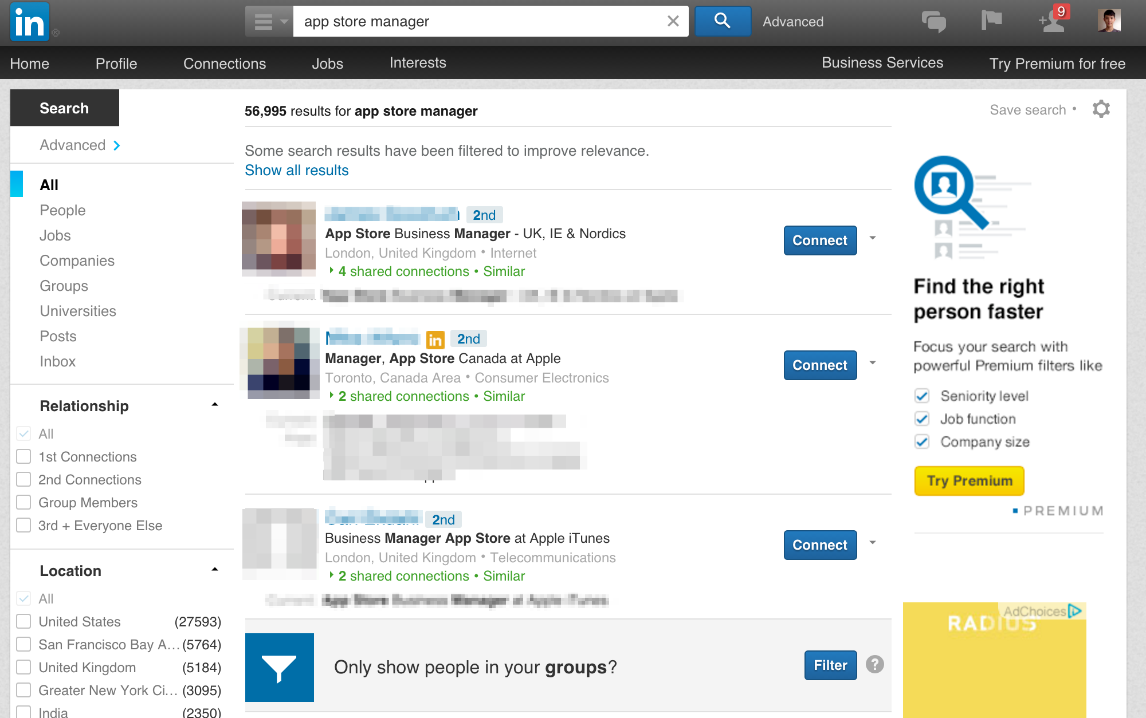The width and height of the screenshot is (1146, 718).
Task: Check the Greater New York City checkbox
Action: click(23, 690)
